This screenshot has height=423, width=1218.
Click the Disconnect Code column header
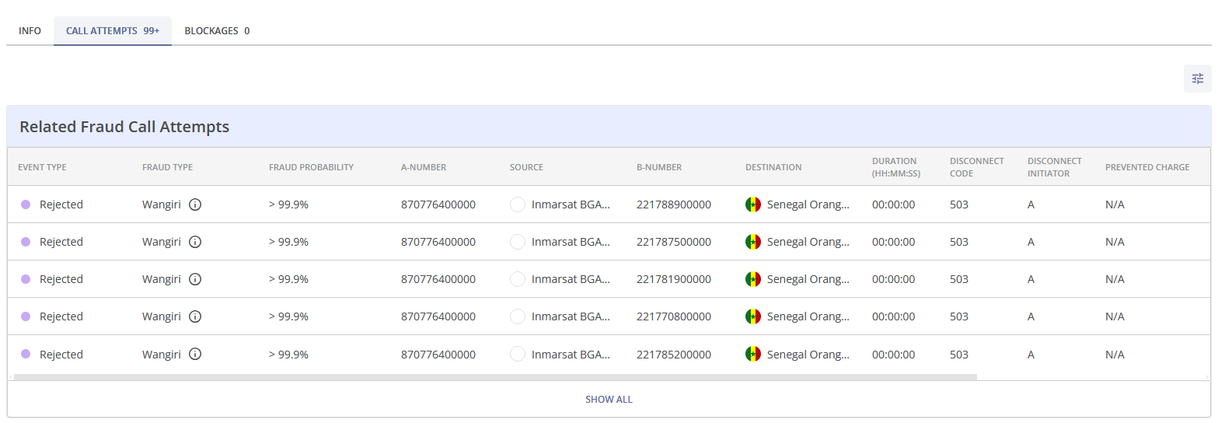[x=977, y=167]
